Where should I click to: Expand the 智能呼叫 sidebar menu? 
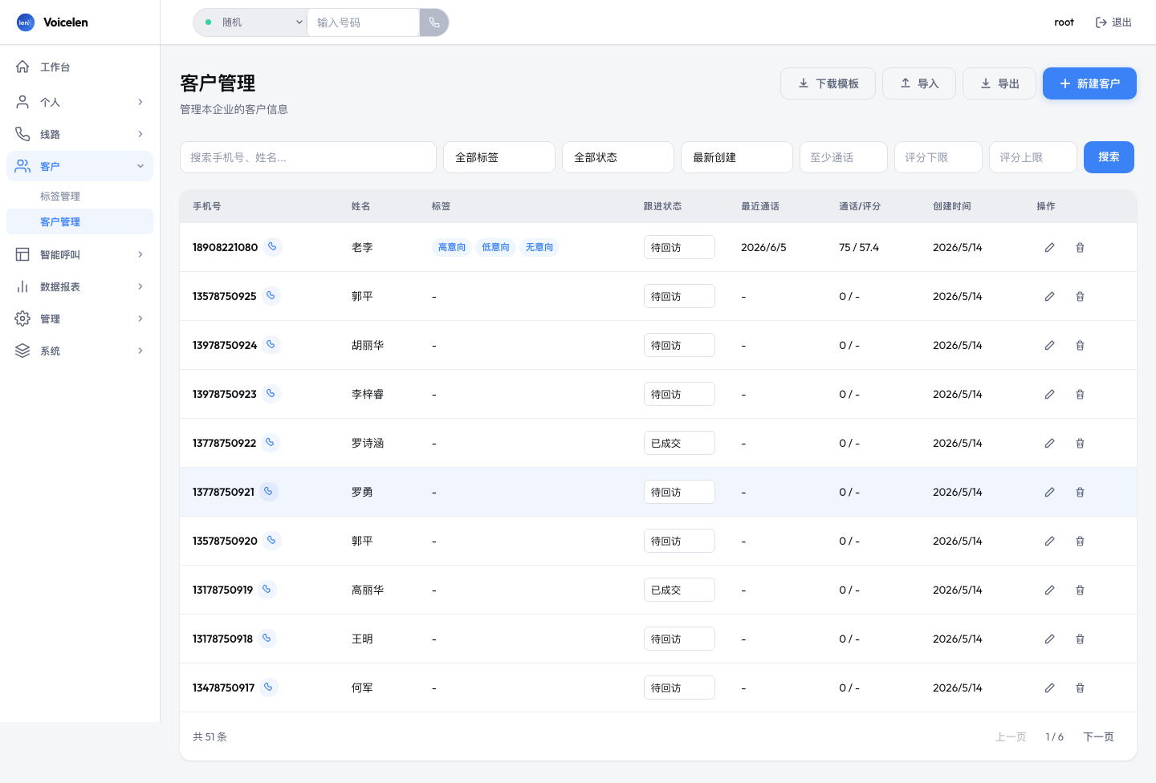(79, 254)
